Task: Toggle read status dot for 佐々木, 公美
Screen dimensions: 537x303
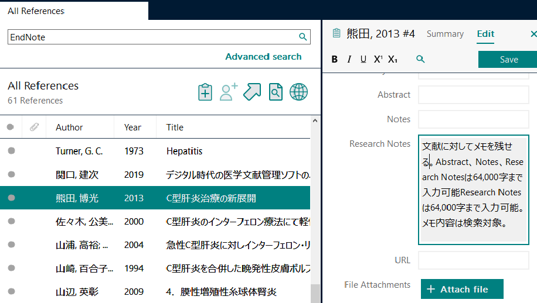Action: click(x=11, y=221)
